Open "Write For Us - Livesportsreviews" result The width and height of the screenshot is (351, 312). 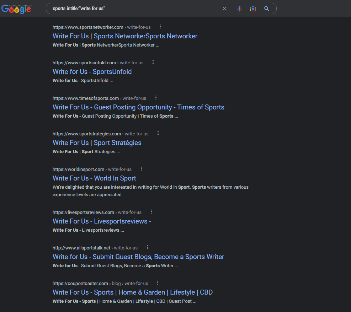pos(102,221)
